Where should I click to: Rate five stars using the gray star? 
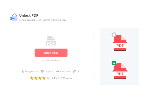pyautogui.click(x=48, y=78)
